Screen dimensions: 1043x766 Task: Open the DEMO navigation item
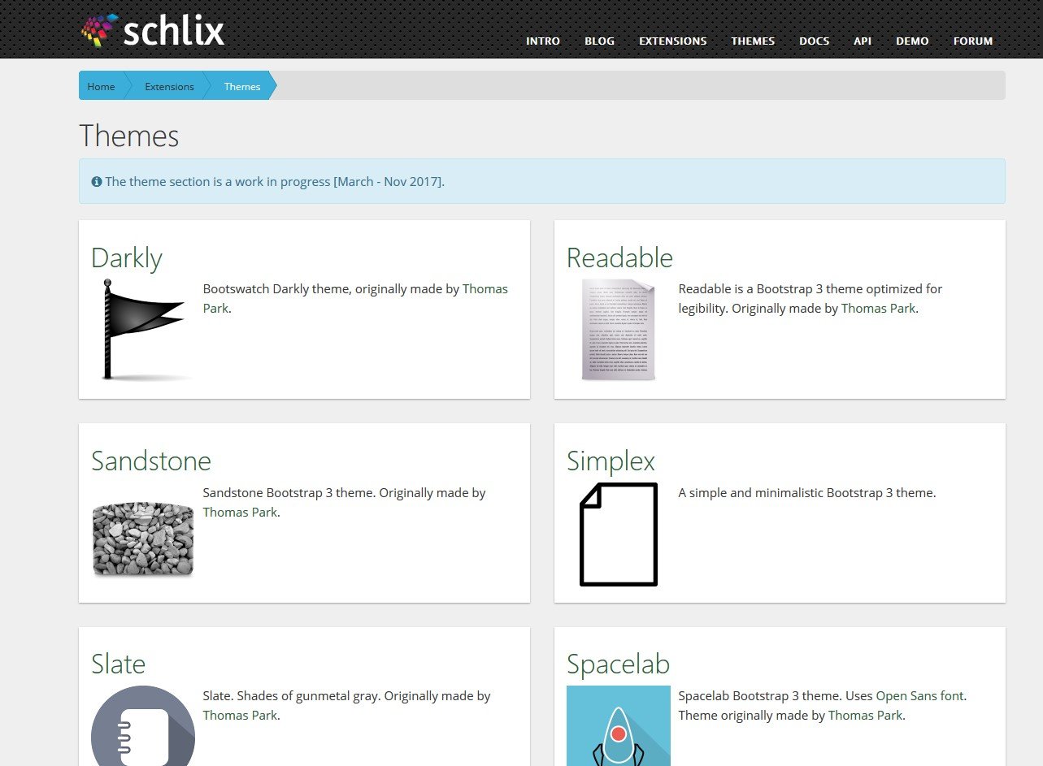pos(912,41)
